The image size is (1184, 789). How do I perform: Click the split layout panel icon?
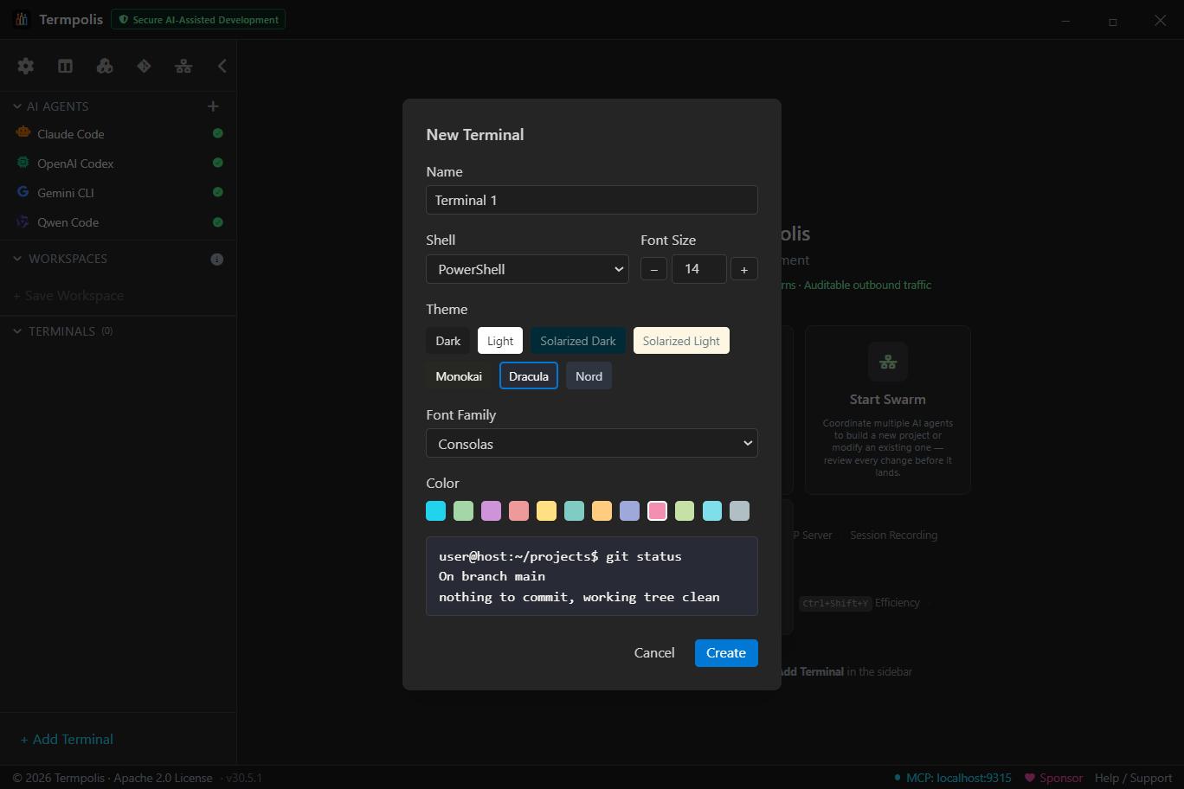pyautogui.click(x=65, y=66)
